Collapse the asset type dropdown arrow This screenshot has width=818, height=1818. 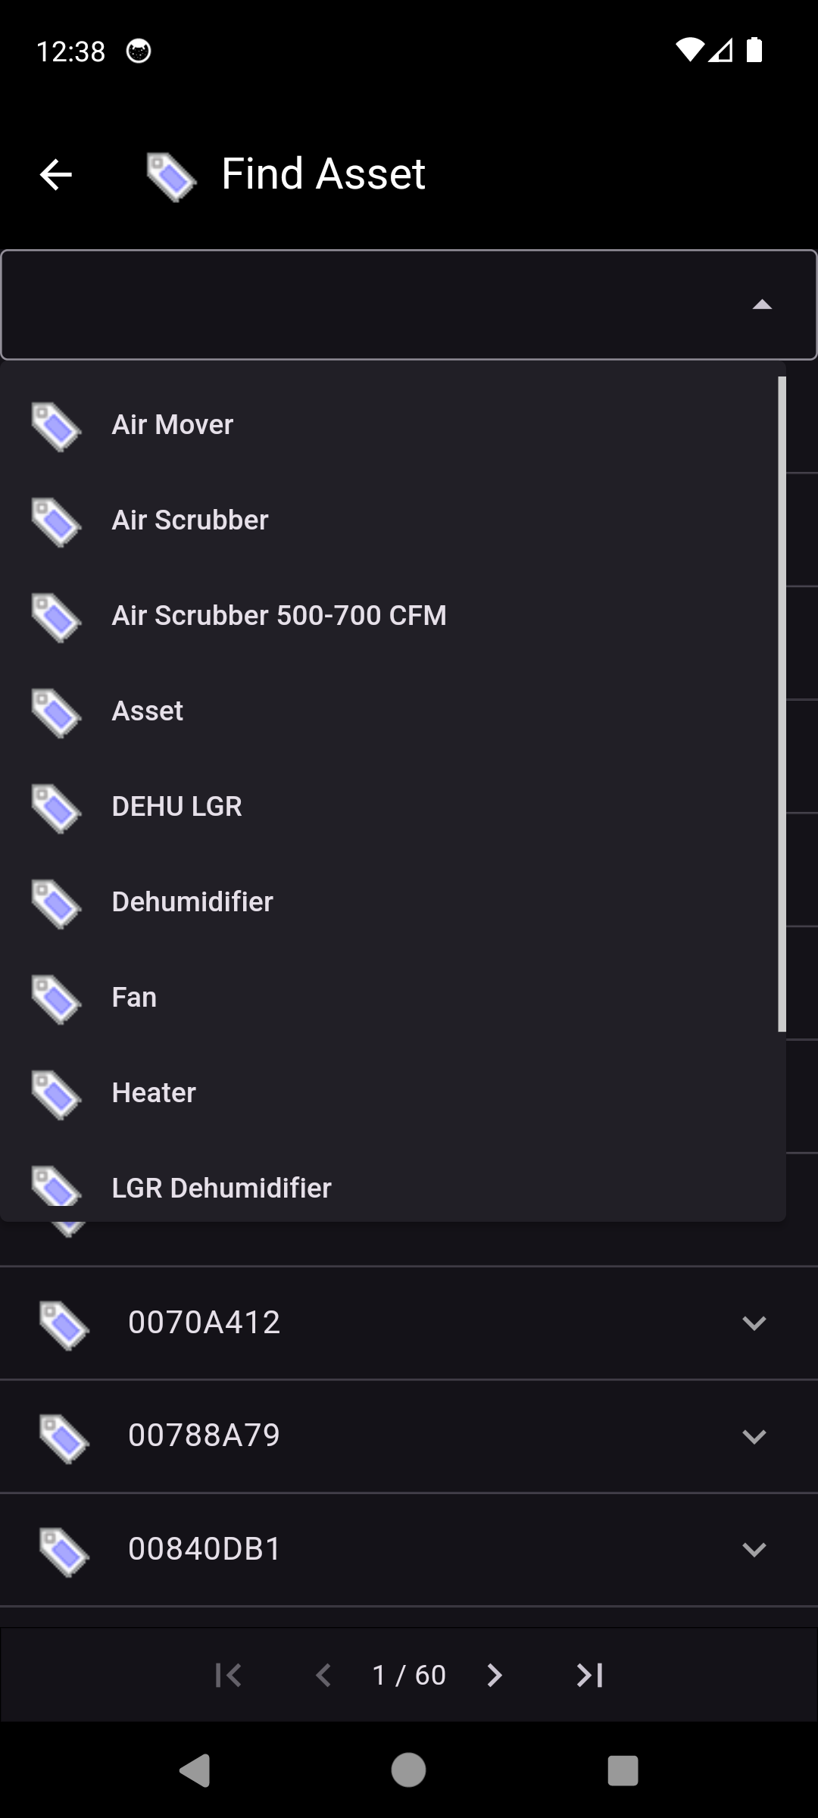point(761,305)
